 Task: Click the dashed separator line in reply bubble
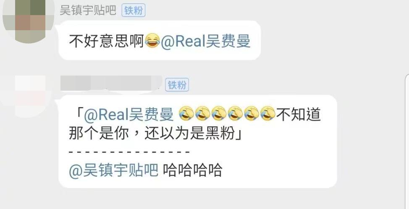coord(129,151)
